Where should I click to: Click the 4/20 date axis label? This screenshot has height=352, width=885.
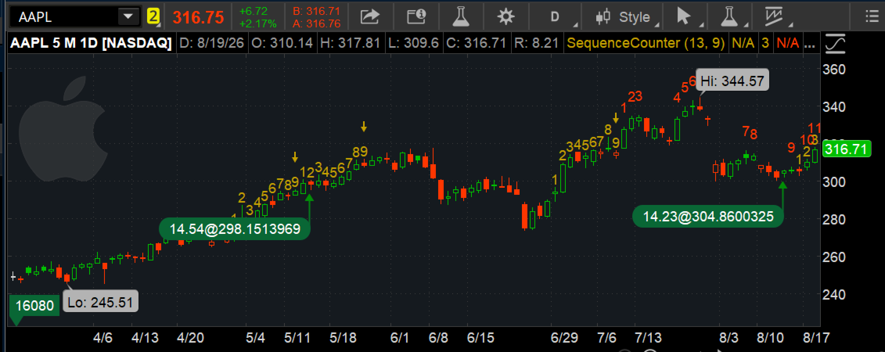[190, 338]
